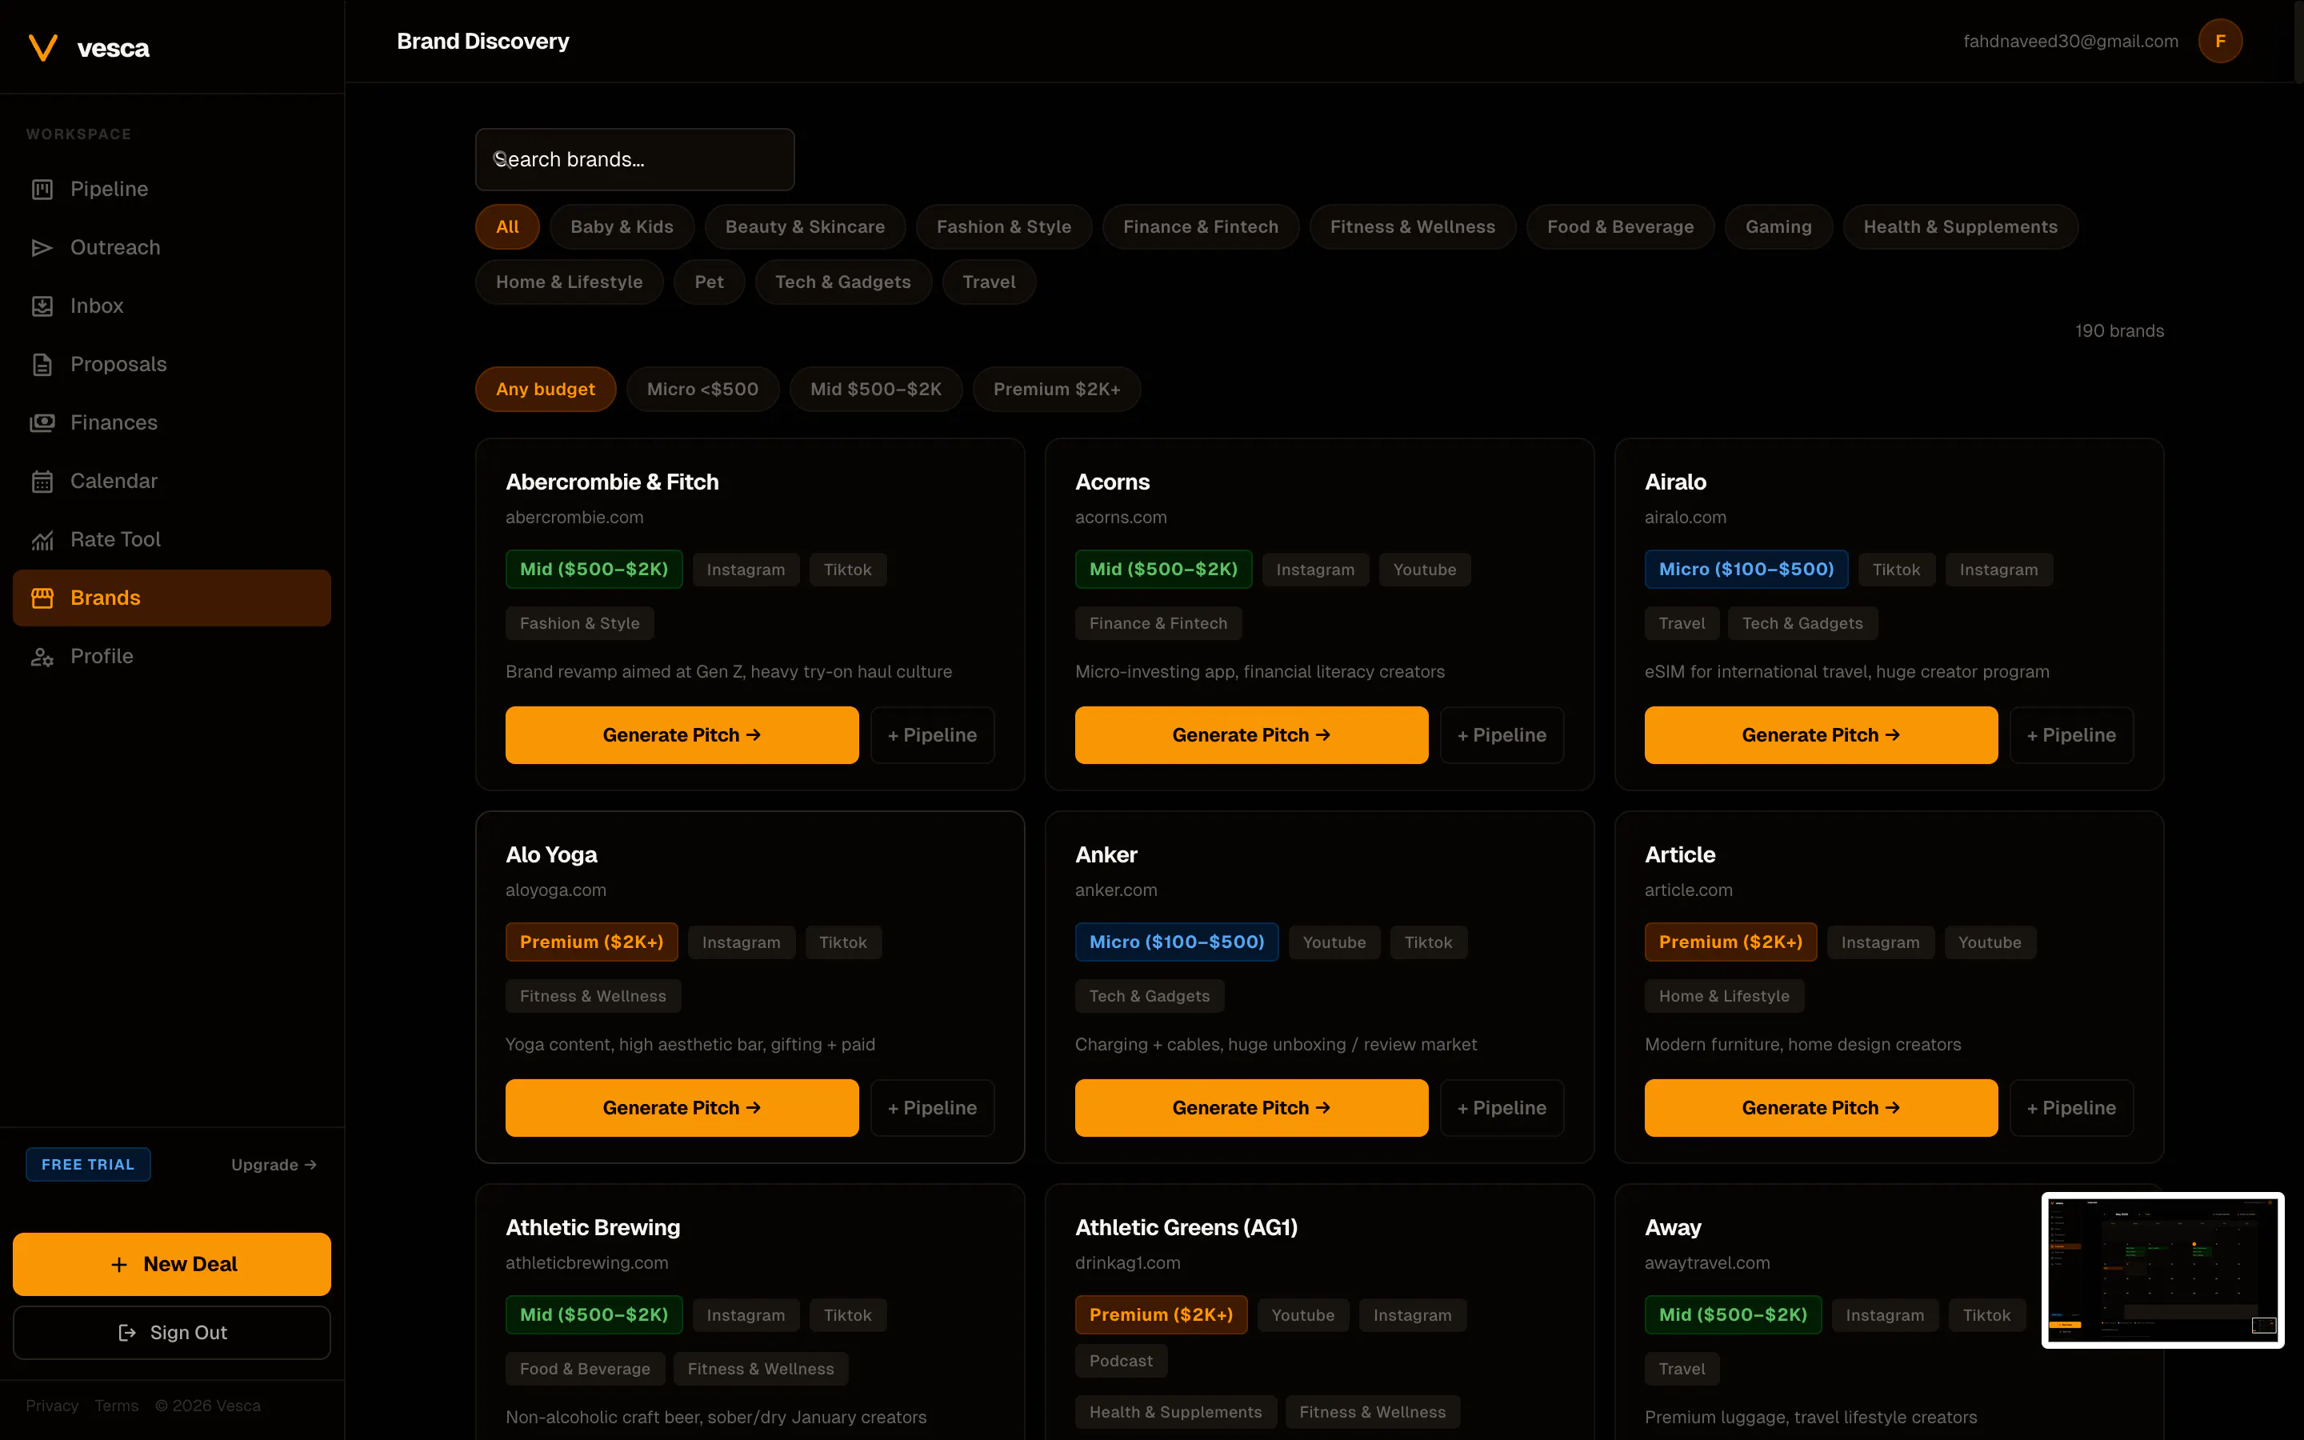Toggle the Health & Supplements category filter chip
Viewport: 2304px width, 1440px height.
click(x=1960, y=226)
